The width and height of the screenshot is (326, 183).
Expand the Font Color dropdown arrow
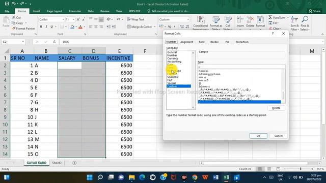click(x=85, y=27)
